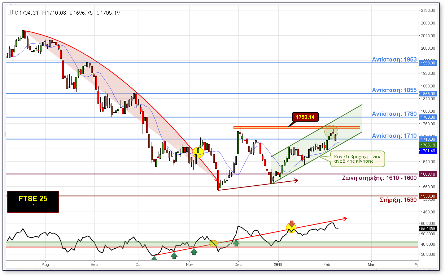The image size is (445, 276).
Task: Click the 1780.00 price axis tag
Action: pyautogui.click(x=428, y=117)
